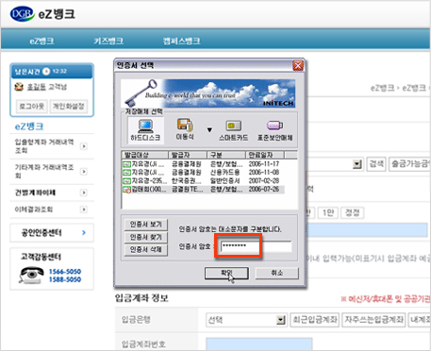Click the 최근입금계좌 button
The width and height of the screenshot is (431, 351).
(315, 320)
